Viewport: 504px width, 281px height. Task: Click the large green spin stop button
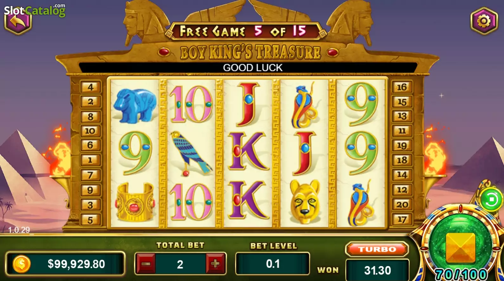(461, 247)
